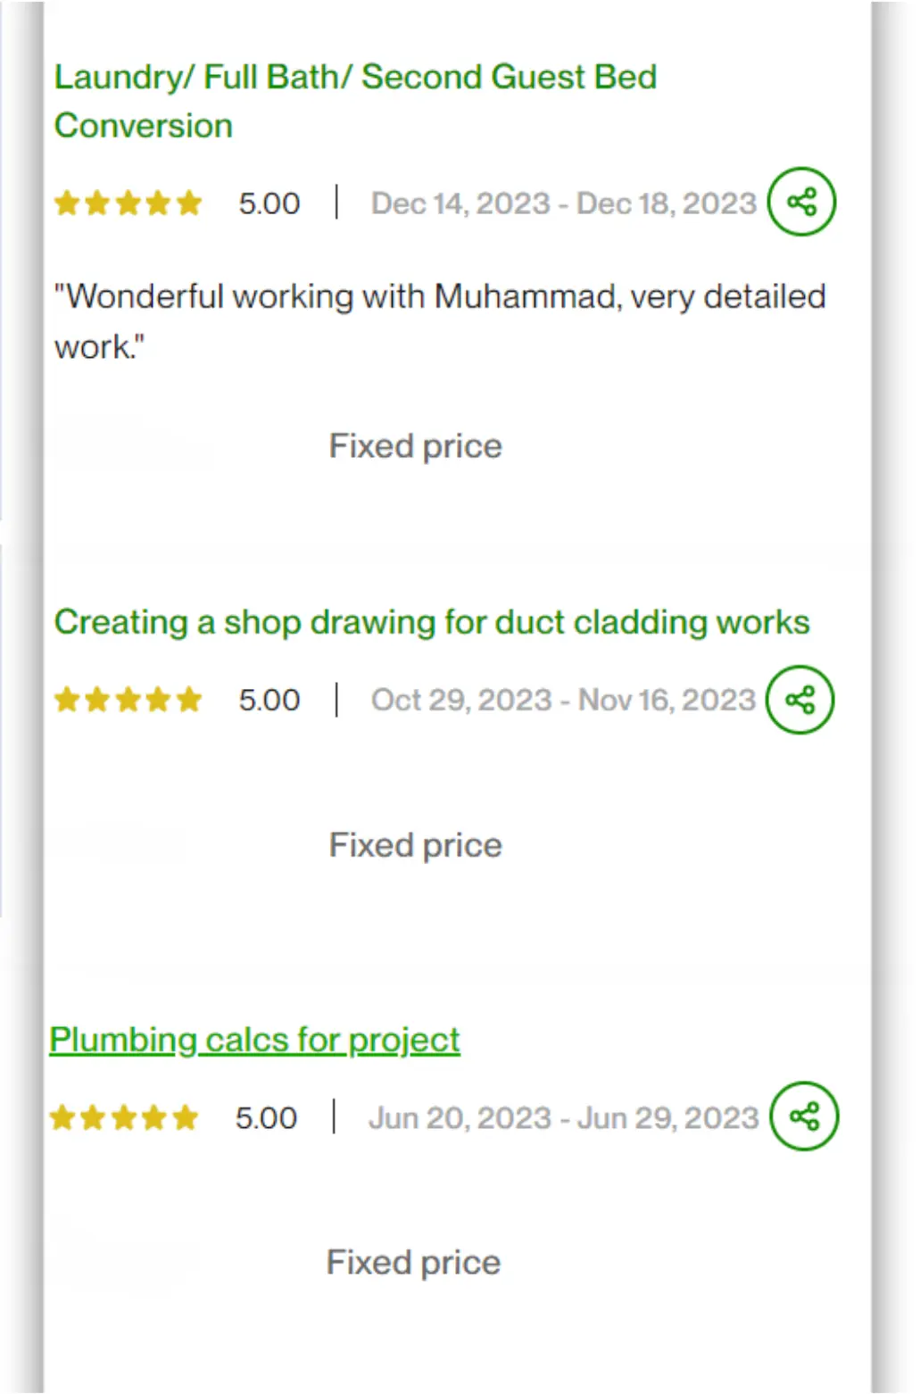Select the 5.00 score on Laundry job

[x=269, y=203]
